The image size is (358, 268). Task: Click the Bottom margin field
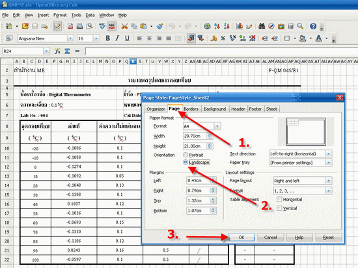point(198,211)
